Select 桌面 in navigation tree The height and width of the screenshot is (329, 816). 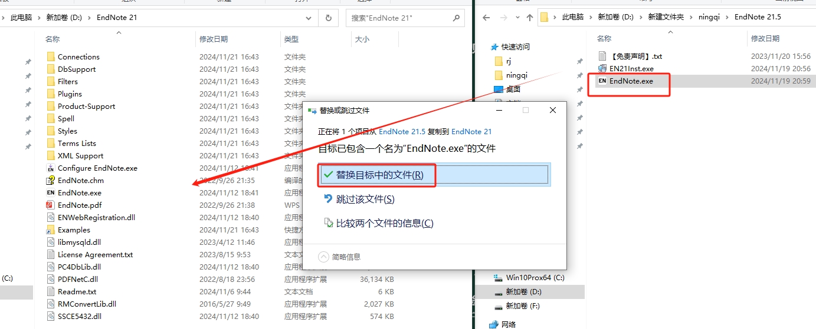click(513, 89)
